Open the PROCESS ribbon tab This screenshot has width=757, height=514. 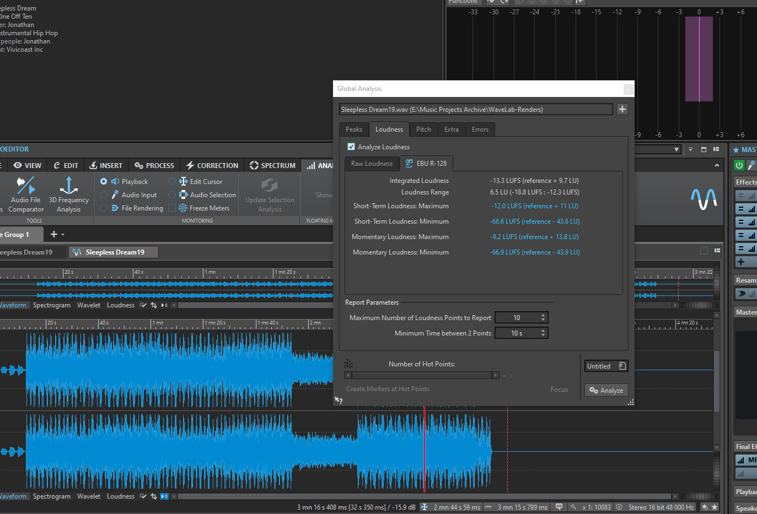coord(154,165)
